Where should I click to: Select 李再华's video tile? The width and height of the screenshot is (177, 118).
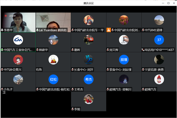pyautogui.click(x=18, y=22)
